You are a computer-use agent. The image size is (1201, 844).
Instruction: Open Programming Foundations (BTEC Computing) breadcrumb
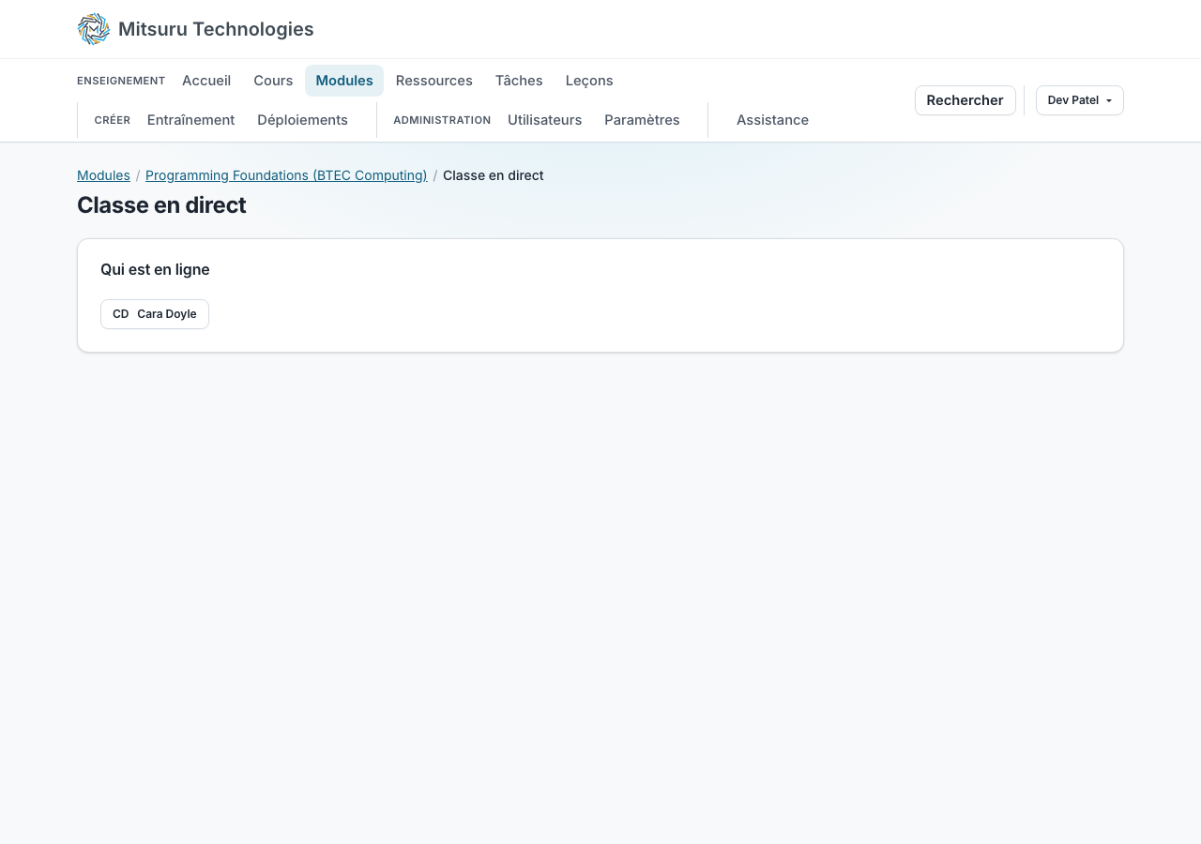286,175
